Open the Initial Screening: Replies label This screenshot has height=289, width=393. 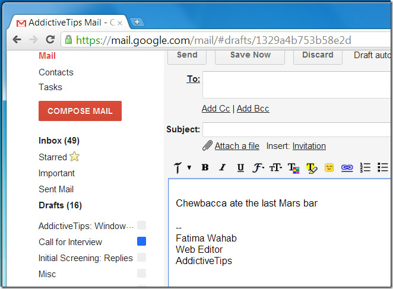85,258
